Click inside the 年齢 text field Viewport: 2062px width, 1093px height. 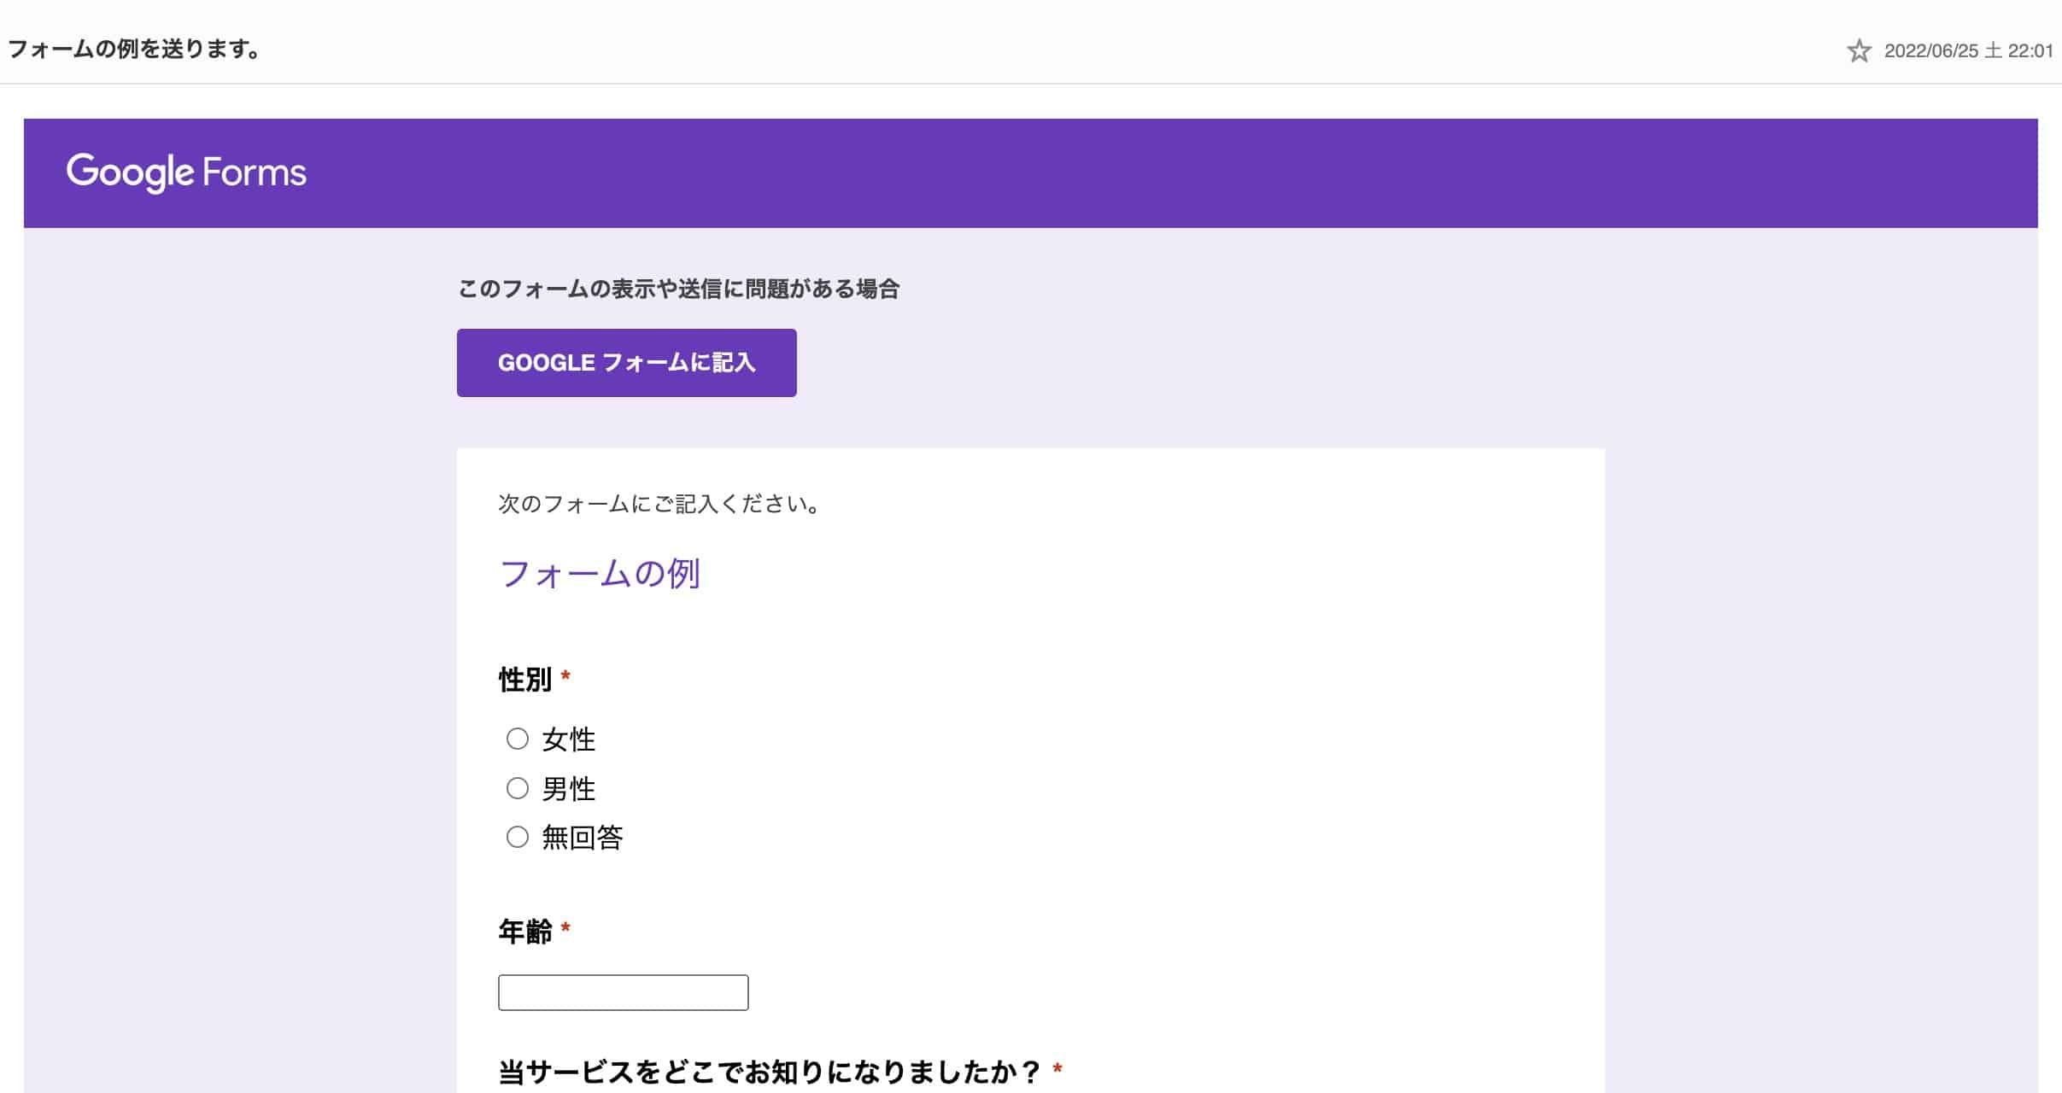(623, 991)
